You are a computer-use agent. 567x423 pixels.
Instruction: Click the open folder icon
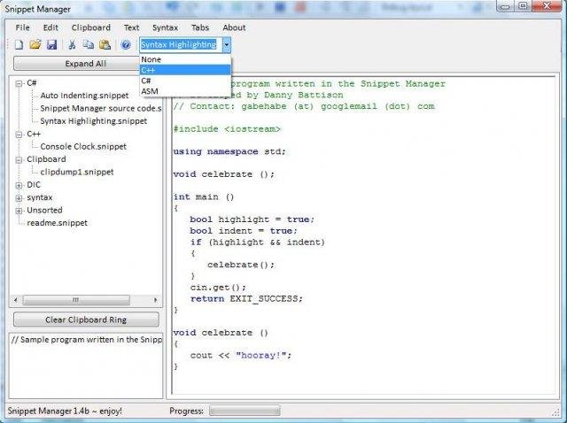(x=35, y=44)
